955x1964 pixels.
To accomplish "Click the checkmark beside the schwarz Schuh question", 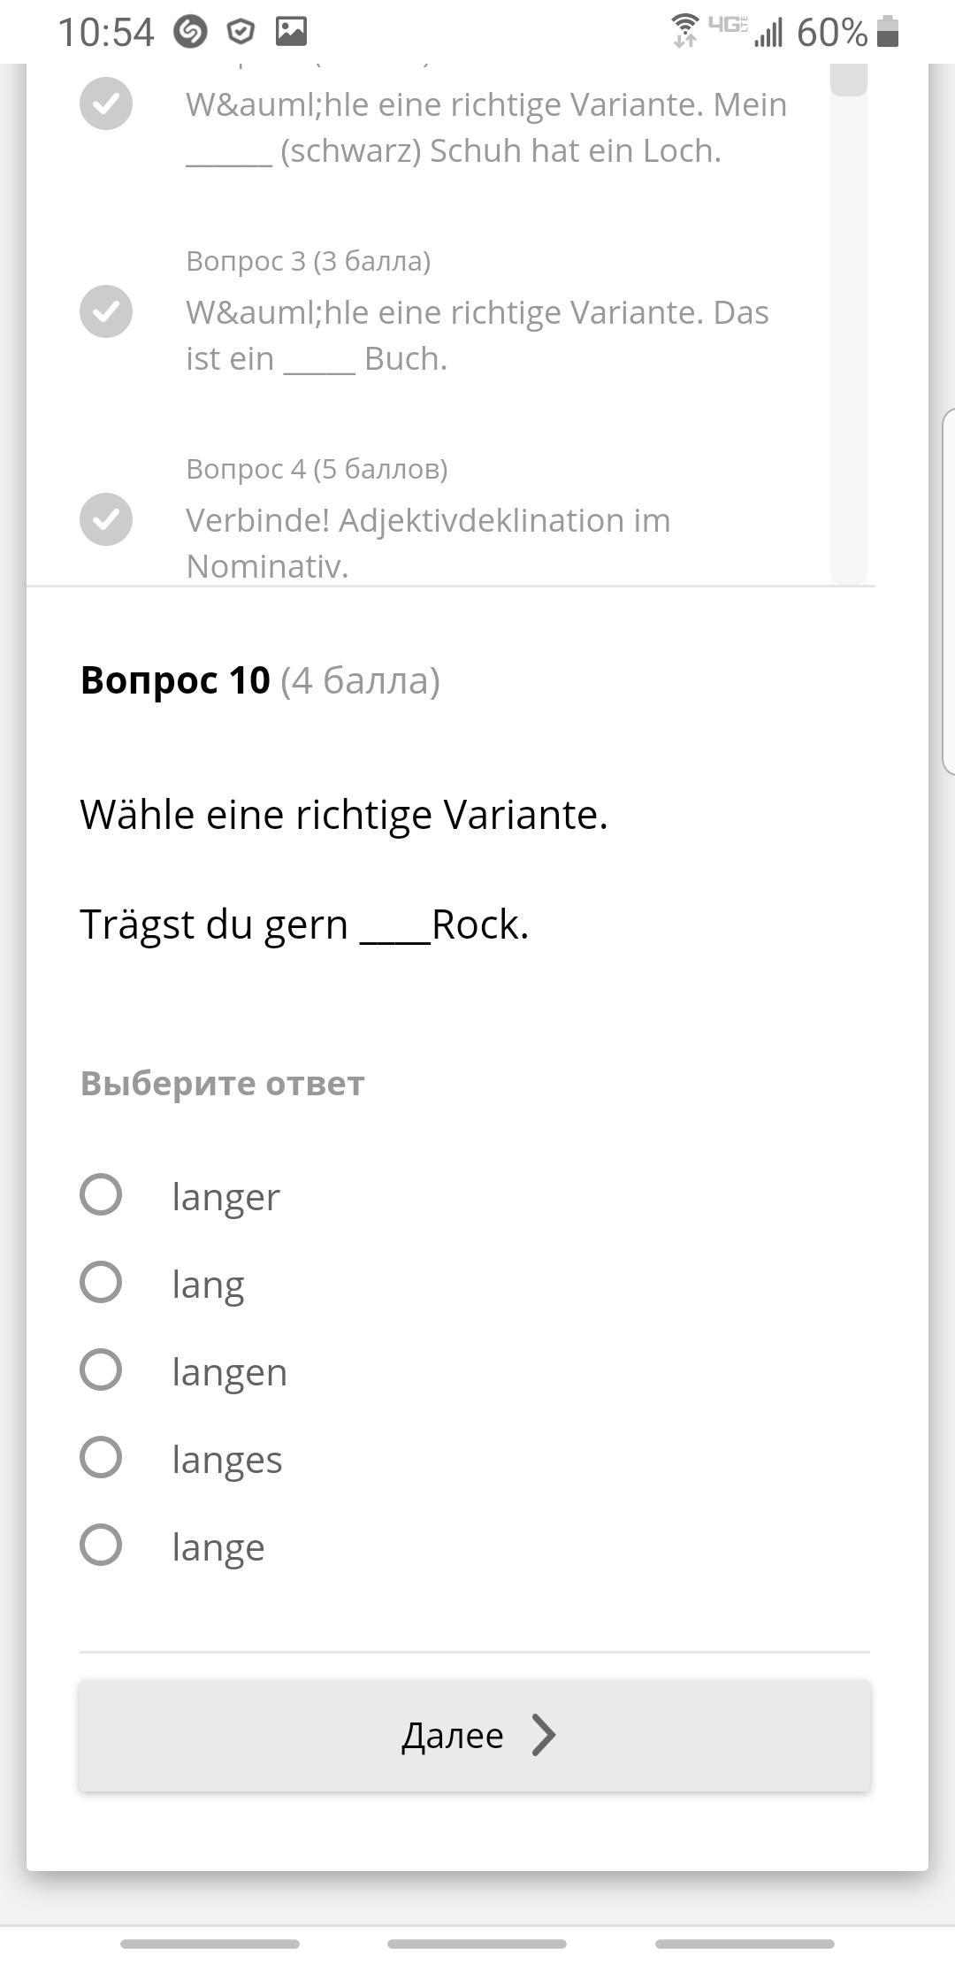I will [x=106, y=104].
